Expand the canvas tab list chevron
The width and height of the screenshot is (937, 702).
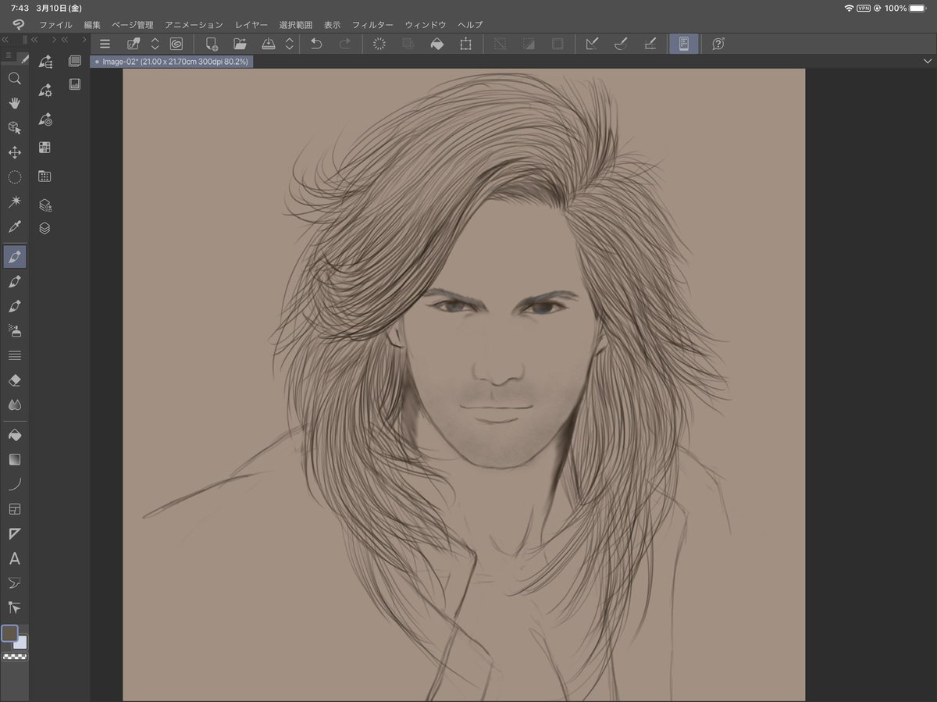coord(928,61)
